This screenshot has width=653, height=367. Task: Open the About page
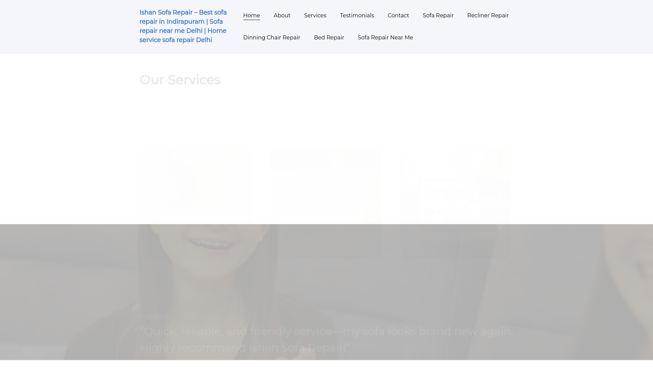(282, 16)
